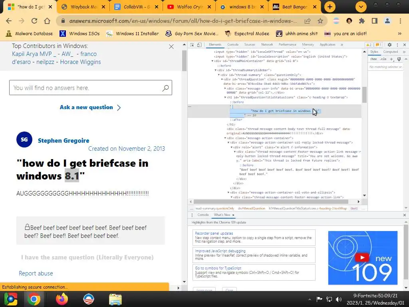Collapse the threadQuestion div node
The image size is (409, 307).
coord(222,80)
